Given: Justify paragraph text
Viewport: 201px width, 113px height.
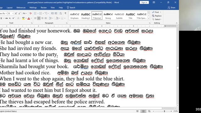Looking at the screenshot, I should (46, 18).
